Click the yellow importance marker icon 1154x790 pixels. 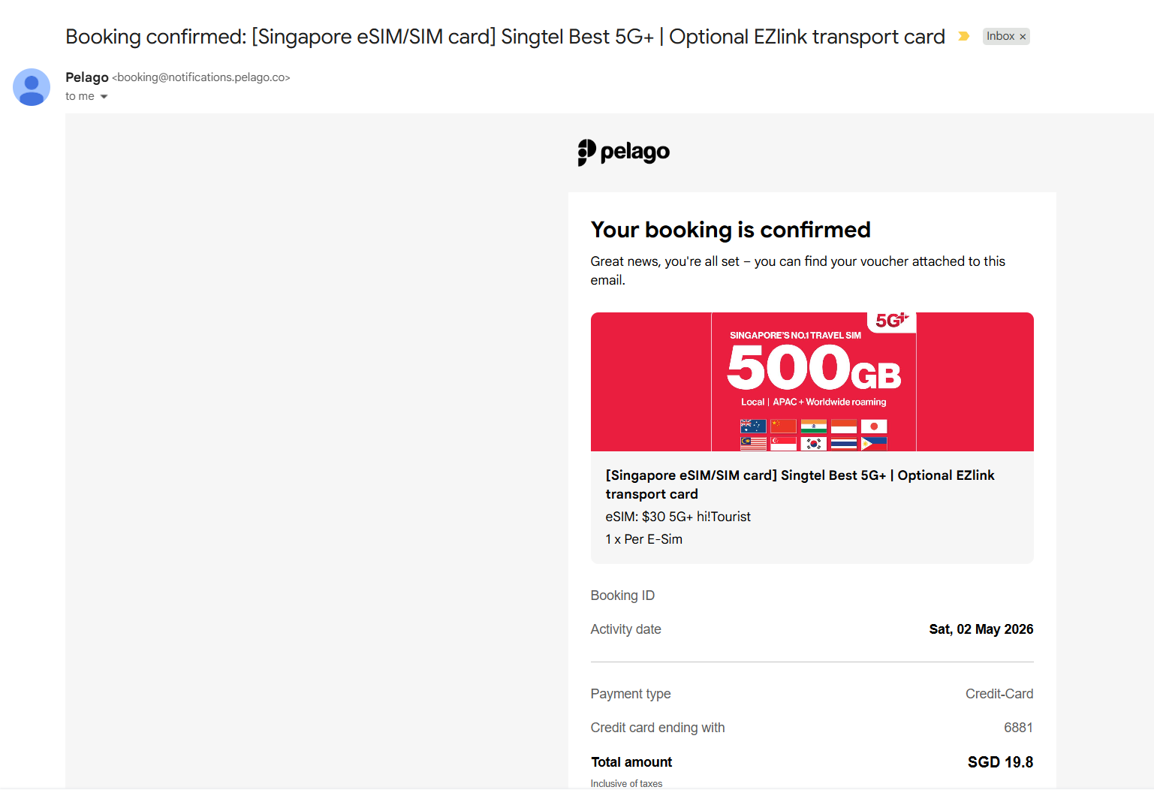964,36
